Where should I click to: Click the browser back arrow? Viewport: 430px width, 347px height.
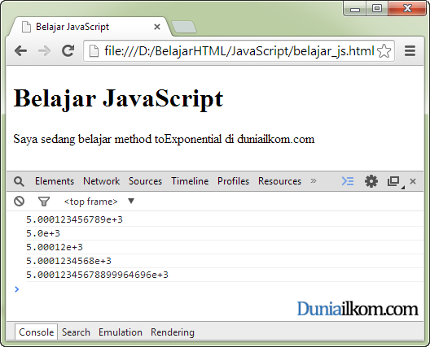pyautogui.click(x=20, y=51)
